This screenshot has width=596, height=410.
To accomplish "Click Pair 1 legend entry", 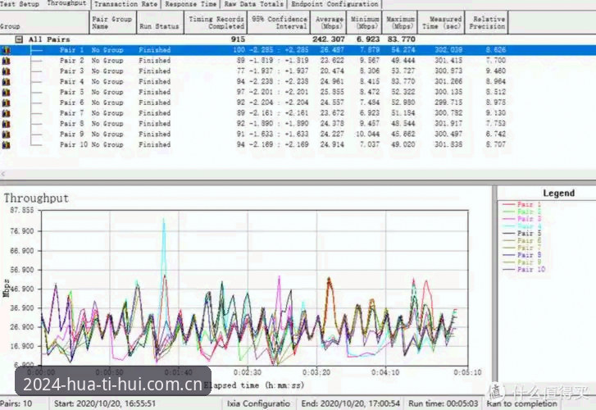I will 522,204.
